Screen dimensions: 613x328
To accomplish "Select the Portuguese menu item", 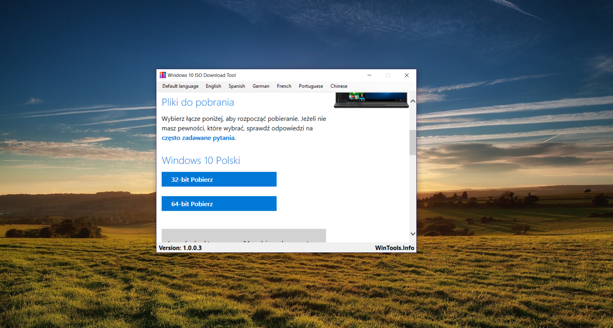I will coord(311,86).
